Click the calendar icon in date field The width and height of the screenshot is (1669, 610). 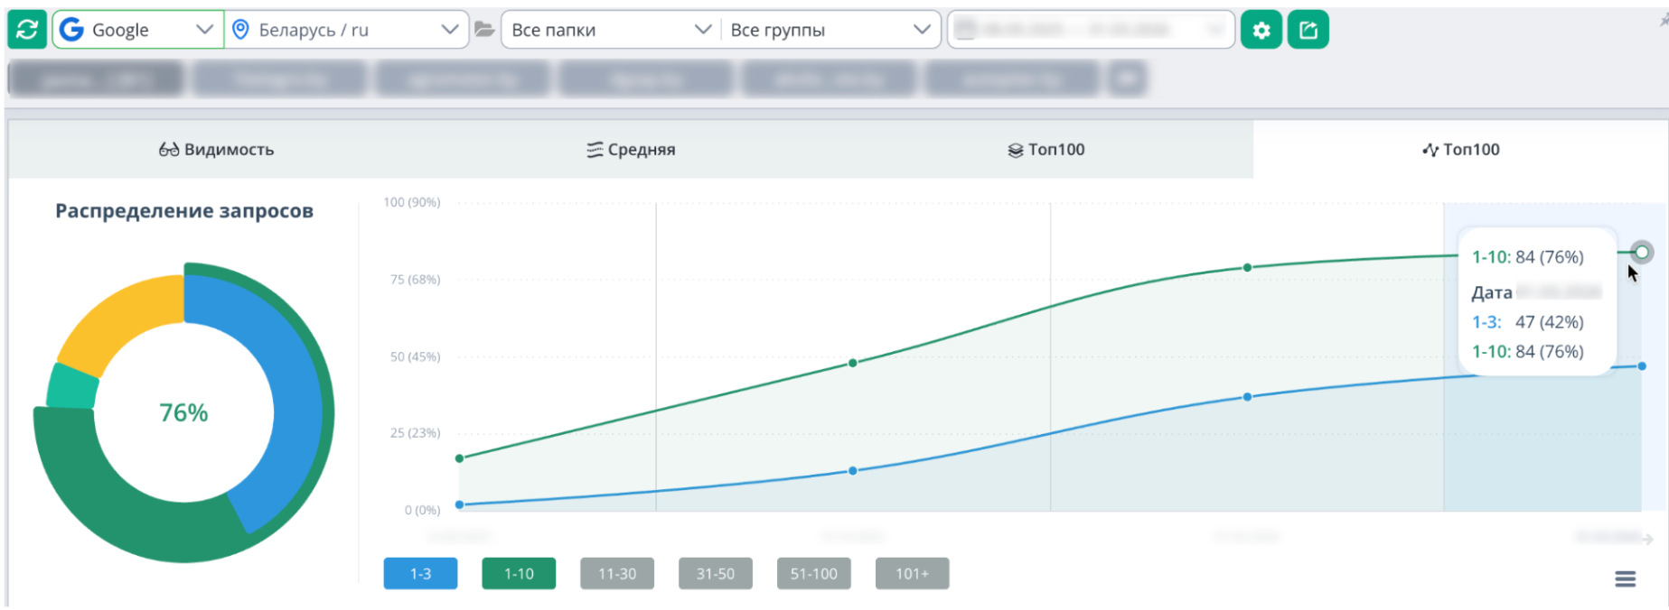click(965, 30)
